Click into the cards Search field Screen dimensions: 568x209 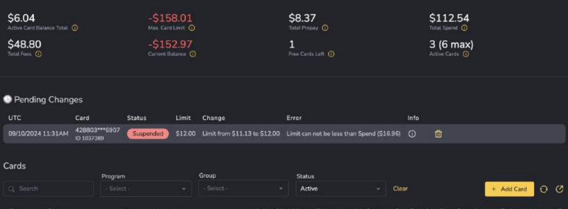click(48, 189)
